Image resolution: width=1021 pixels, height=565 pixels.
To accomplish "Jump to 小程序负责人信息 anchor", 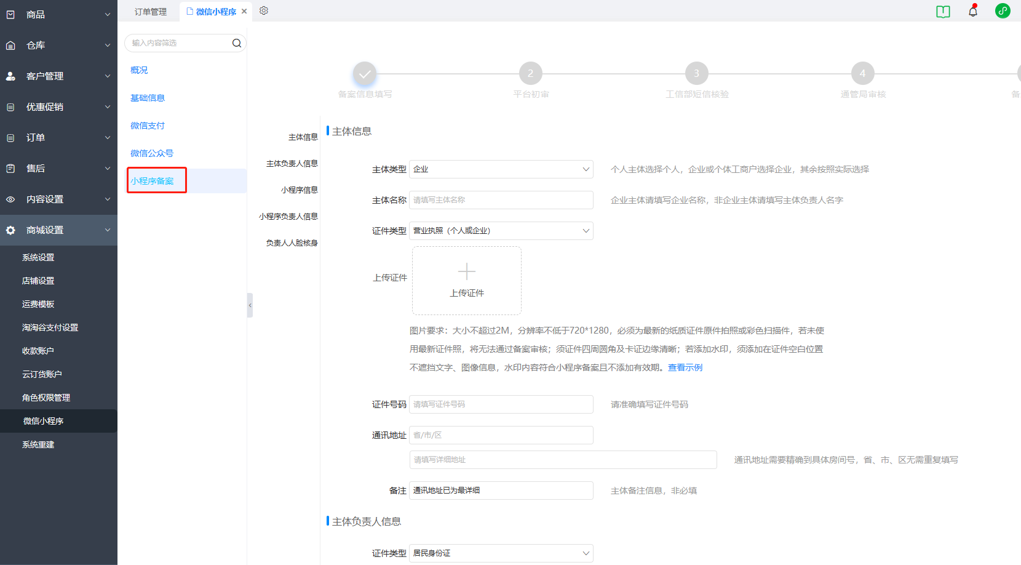I will click(288, 217).
